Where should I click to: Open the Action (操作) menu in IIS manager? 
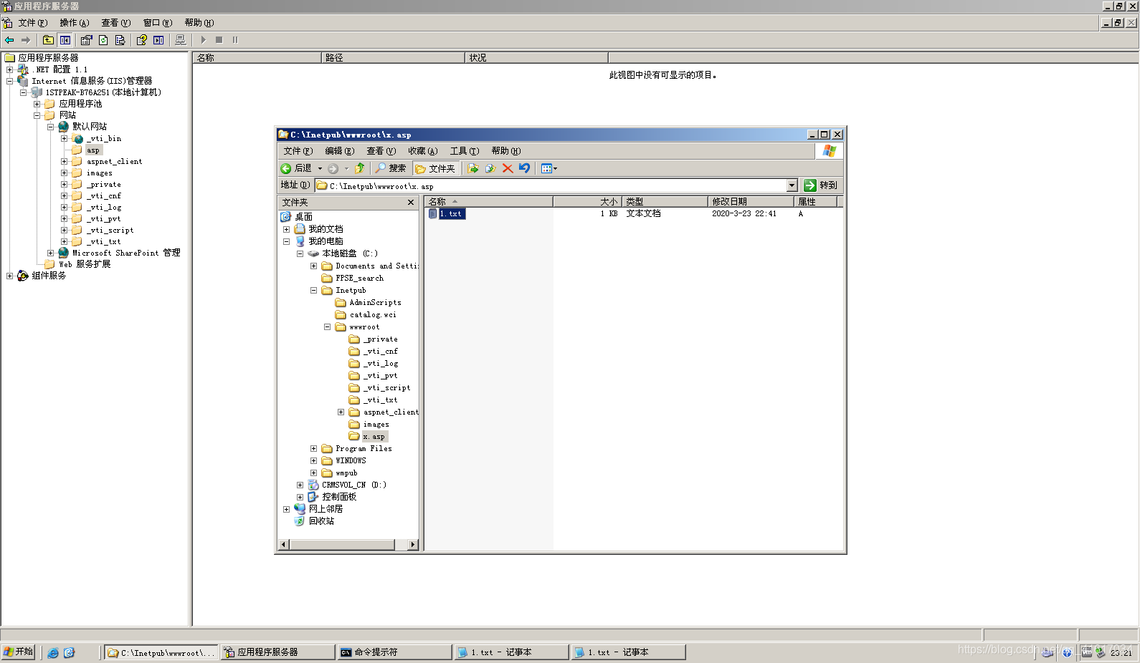click(x=75, y=23)
